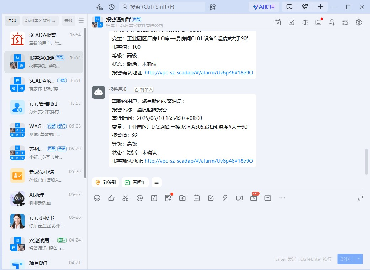Click the mail envelope icon in toolbar
The height and width of the screenshot is (270, 370).
tap(268, 198)
